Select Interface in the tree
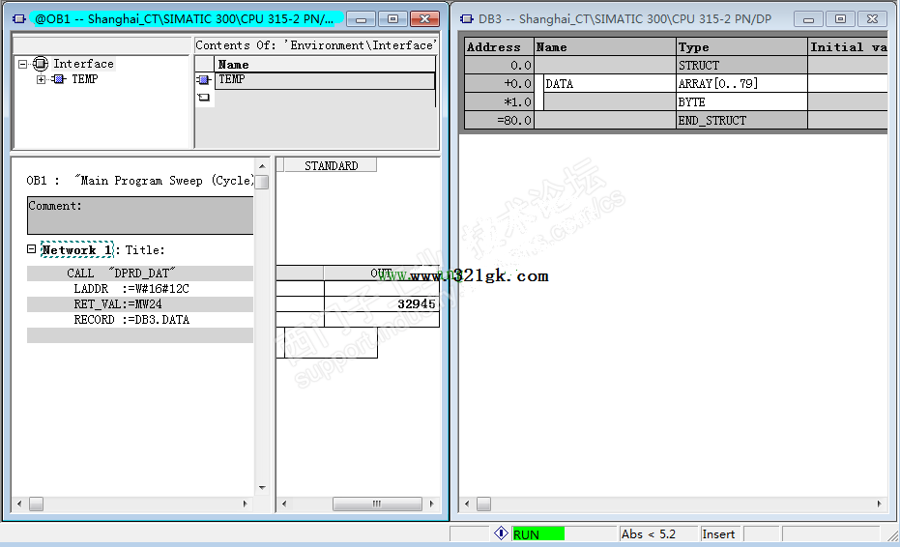Image resolution: width=900 pixels, height=547 pixels. pyautogui.click(x=83, y=64)
